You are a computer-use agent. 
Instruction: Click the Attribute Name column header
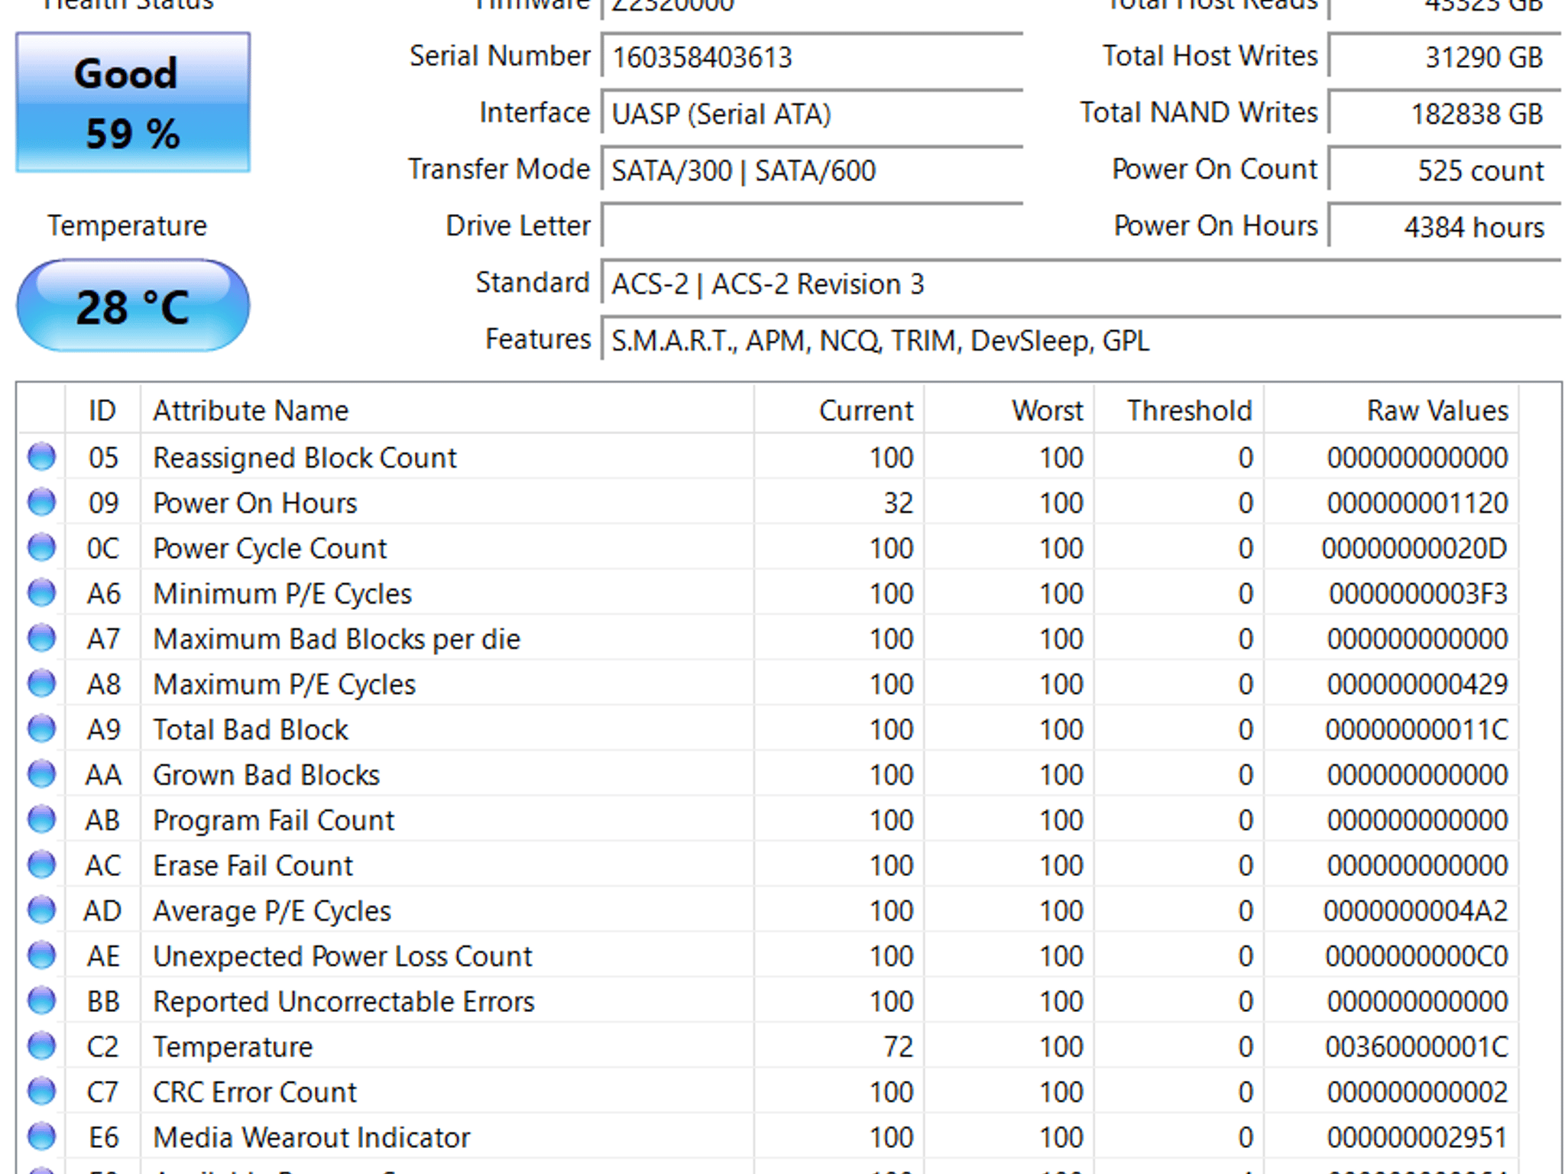click(447, 410)
